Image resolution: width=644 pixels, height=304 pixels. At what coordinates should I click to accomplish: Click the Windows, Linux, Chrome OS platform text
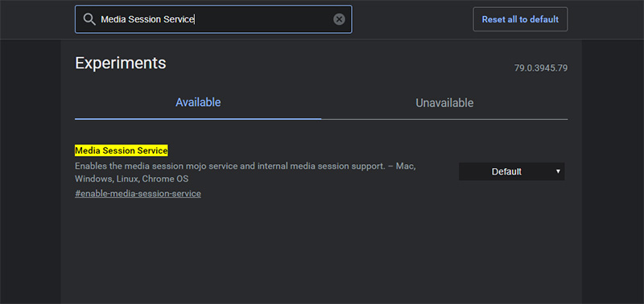[x=131, y=179]
